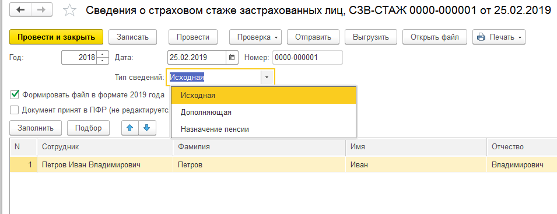Screen dimensions: 557x214
Task: Click the Выгрузить button
Action: (x=371, y=37)
